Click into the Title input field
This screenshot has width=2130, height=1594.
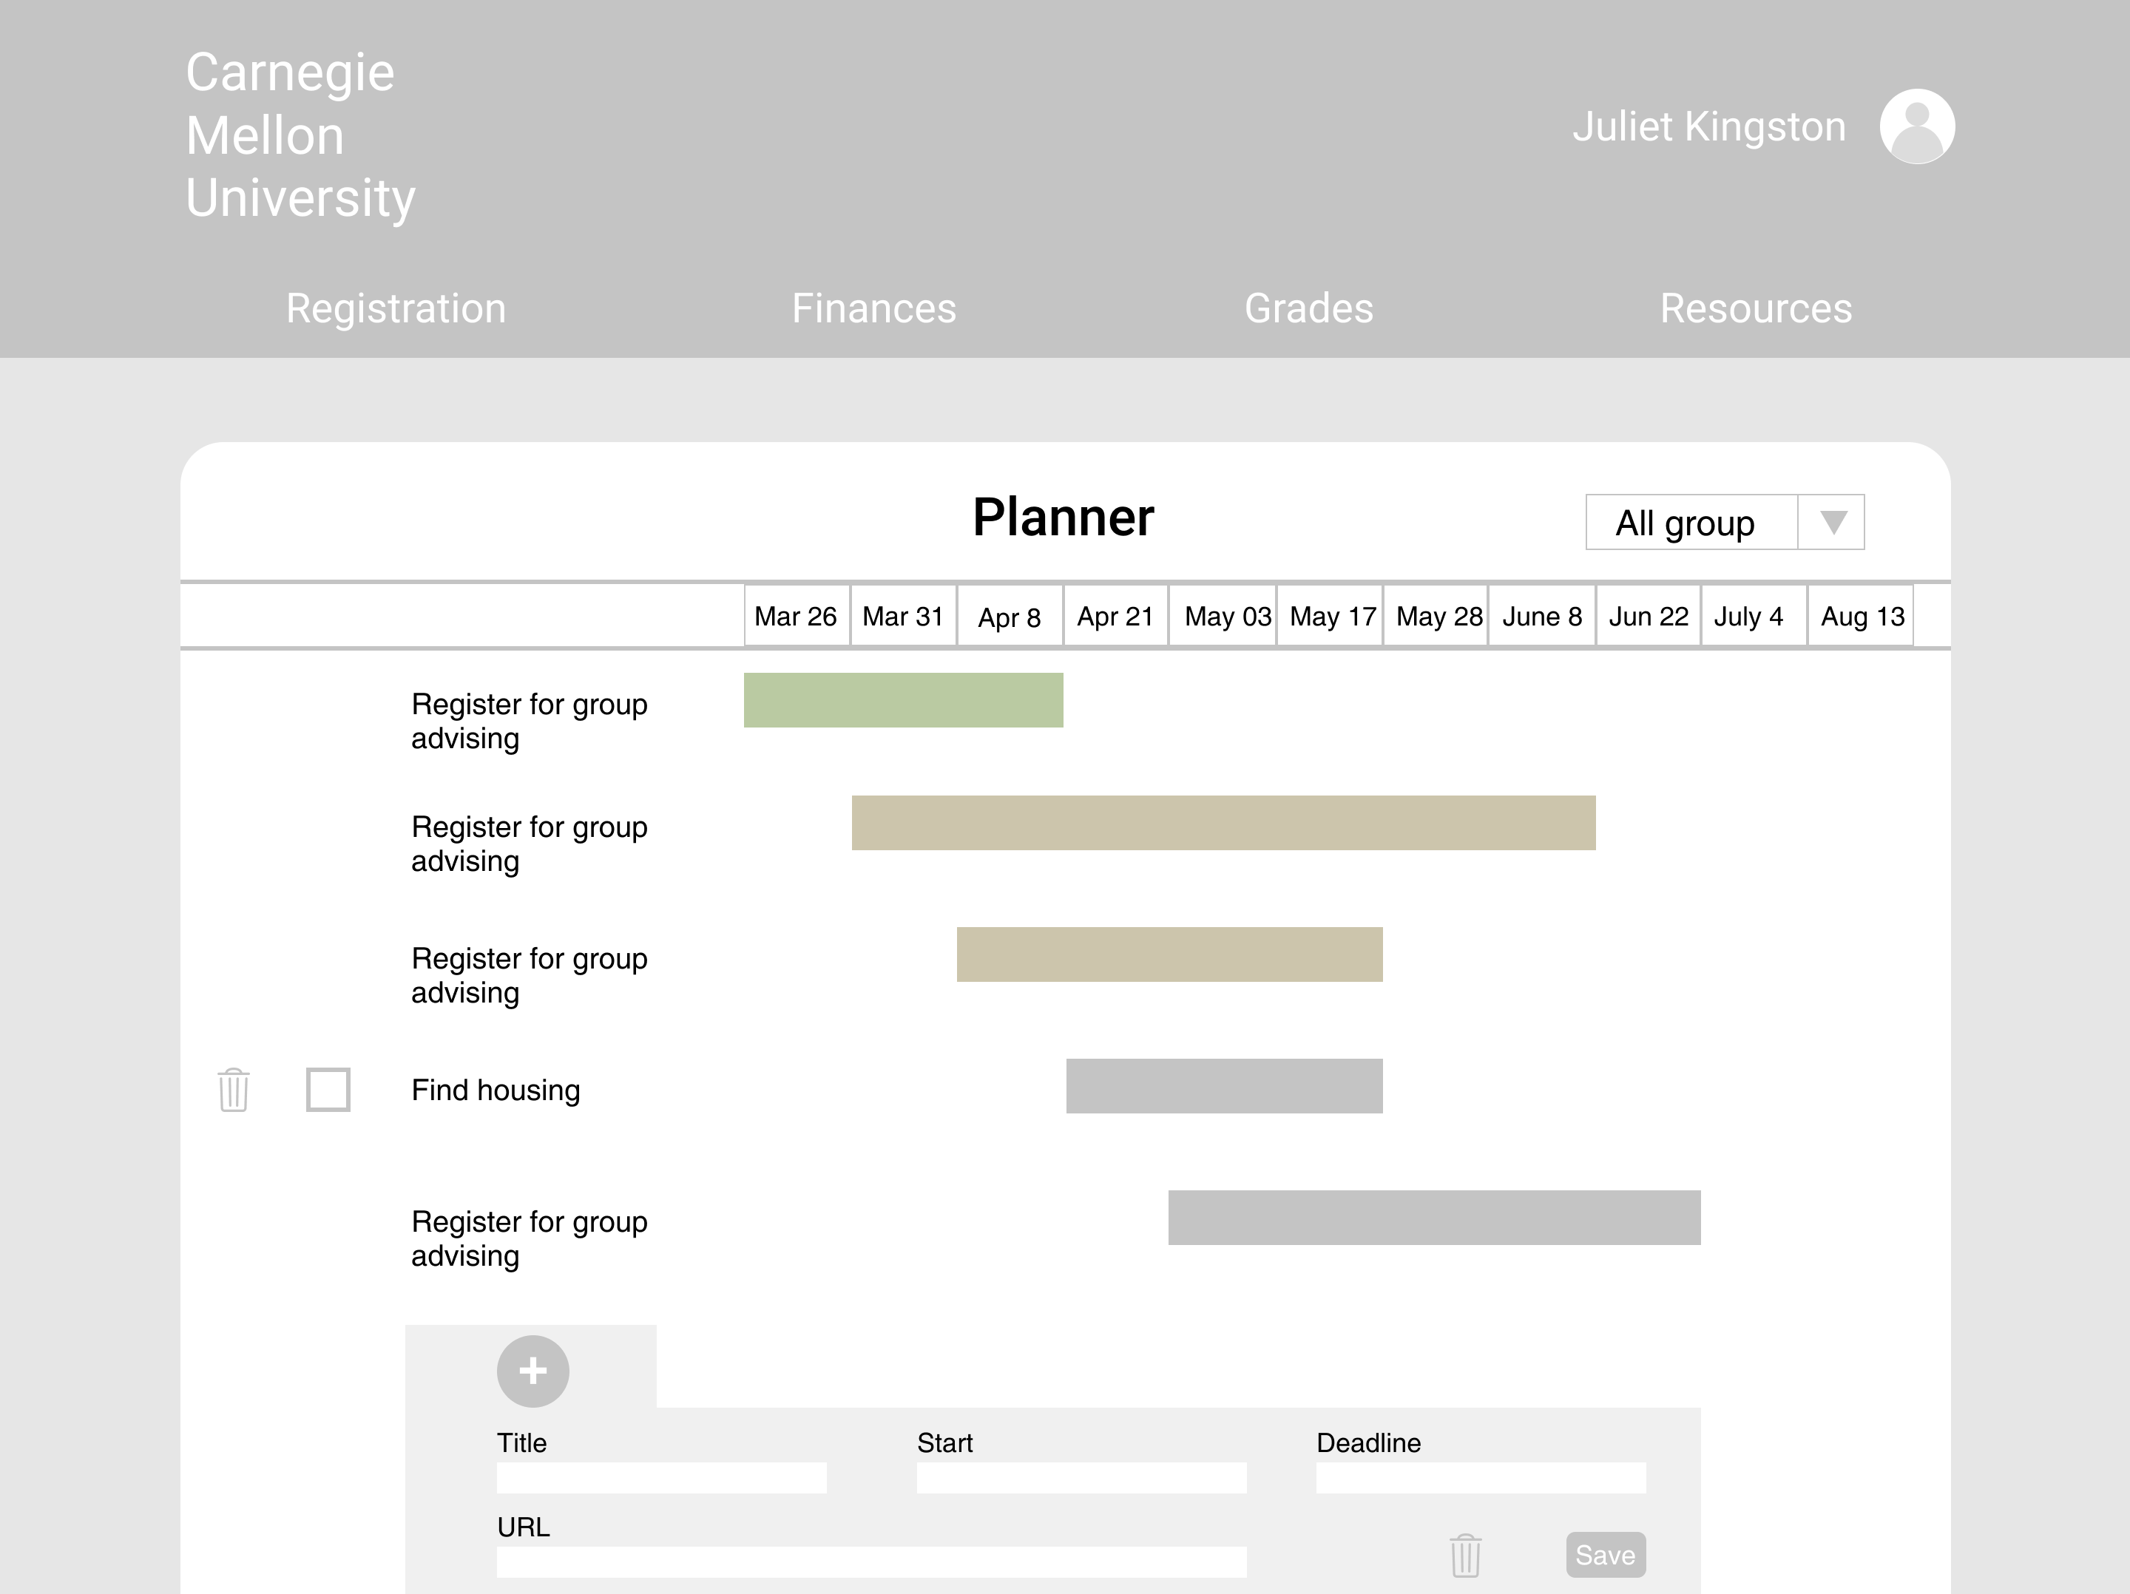click(x=661, y=1477)
